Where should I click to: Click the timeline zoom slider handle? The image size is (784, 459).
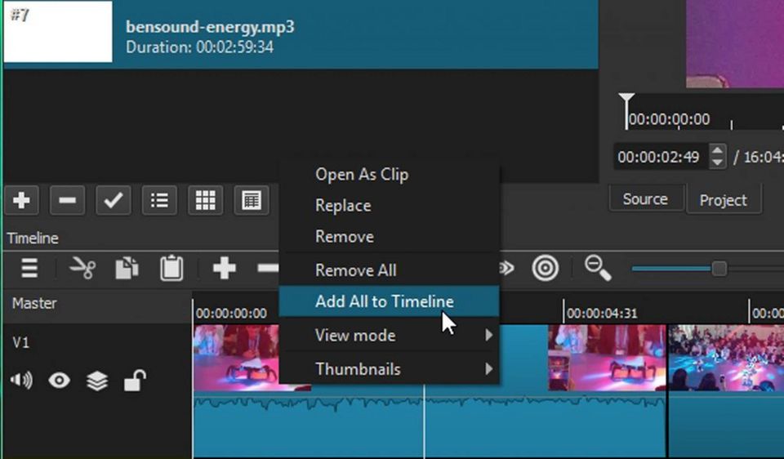pos(719,269)
